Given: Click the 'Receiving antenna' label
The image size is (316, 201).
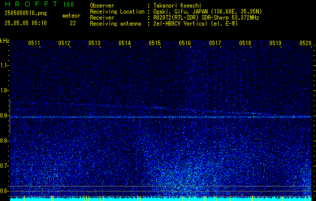Looking at the screenshot, I should tap(116, 24).
